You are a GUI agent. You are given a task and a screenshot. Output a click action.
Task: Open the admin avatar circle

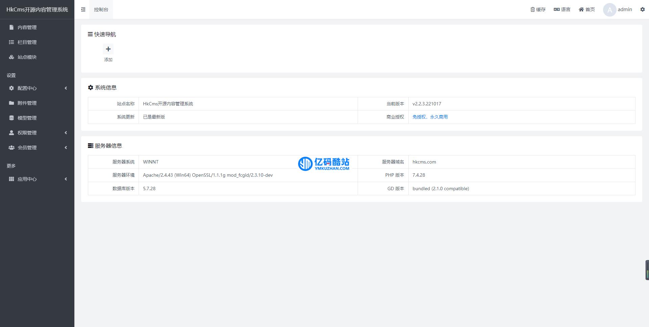click(609, 9)
